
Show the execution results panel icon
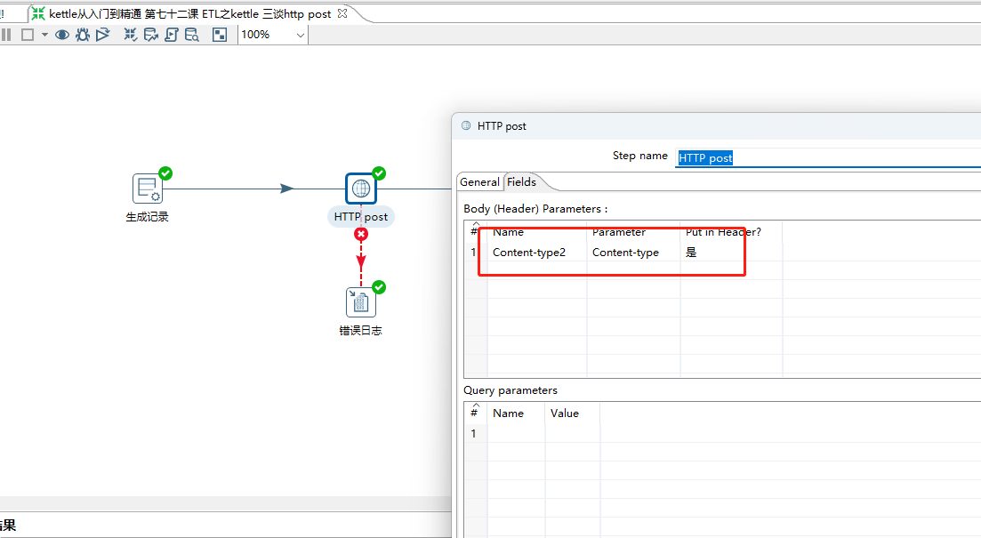[219, 34]
